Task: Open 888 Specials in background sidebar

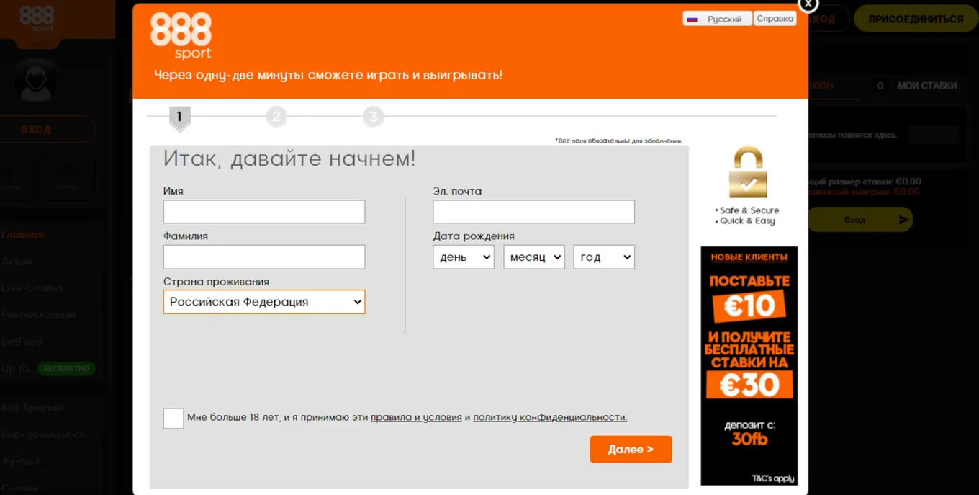Action: coord(33,409)
